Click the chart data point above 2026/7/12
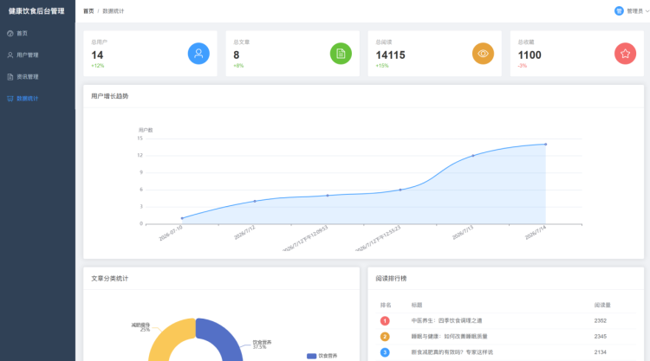 [255, 201]
